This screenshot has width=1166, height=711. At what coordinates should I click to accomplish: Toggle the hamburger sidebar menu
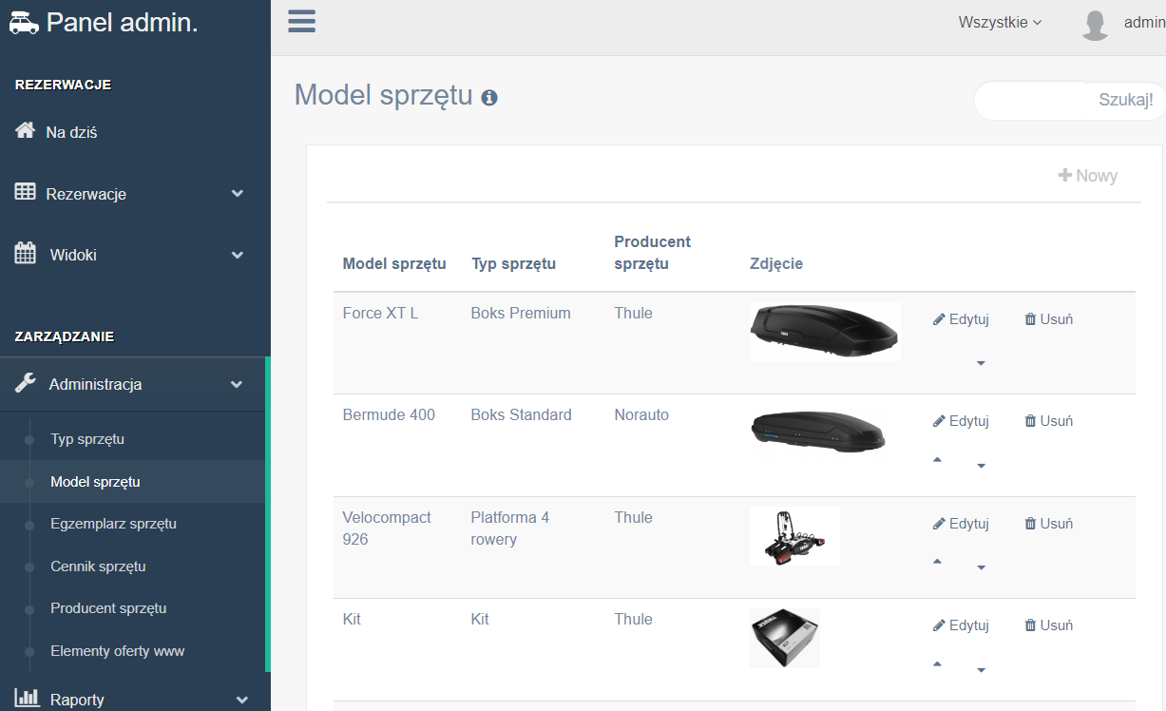(301, 22)
